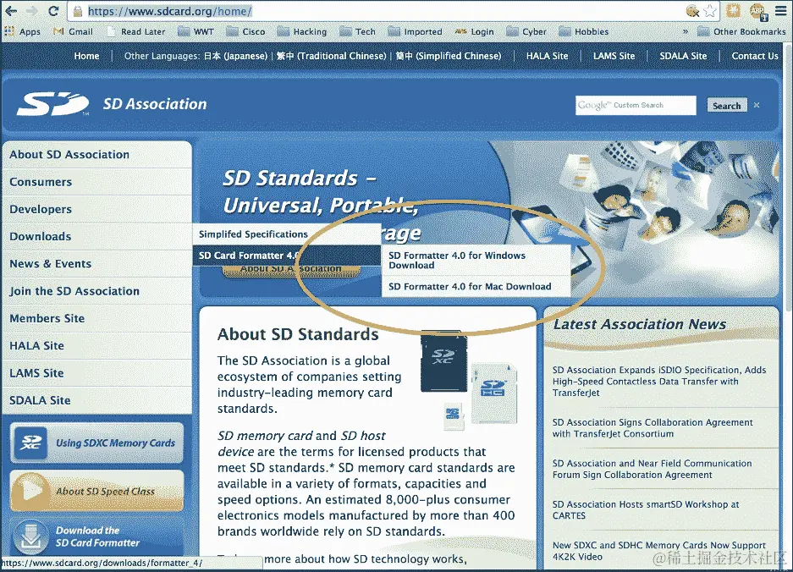Click the Google Custom Search field

[x=636, y=105]
